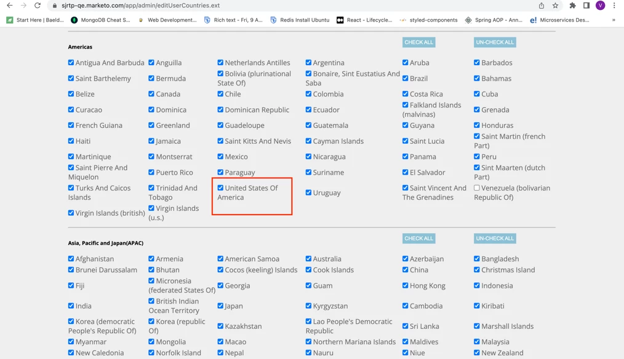Open the Spring AOP bookmark
The image size is (624, 359).
pos(494,20)
